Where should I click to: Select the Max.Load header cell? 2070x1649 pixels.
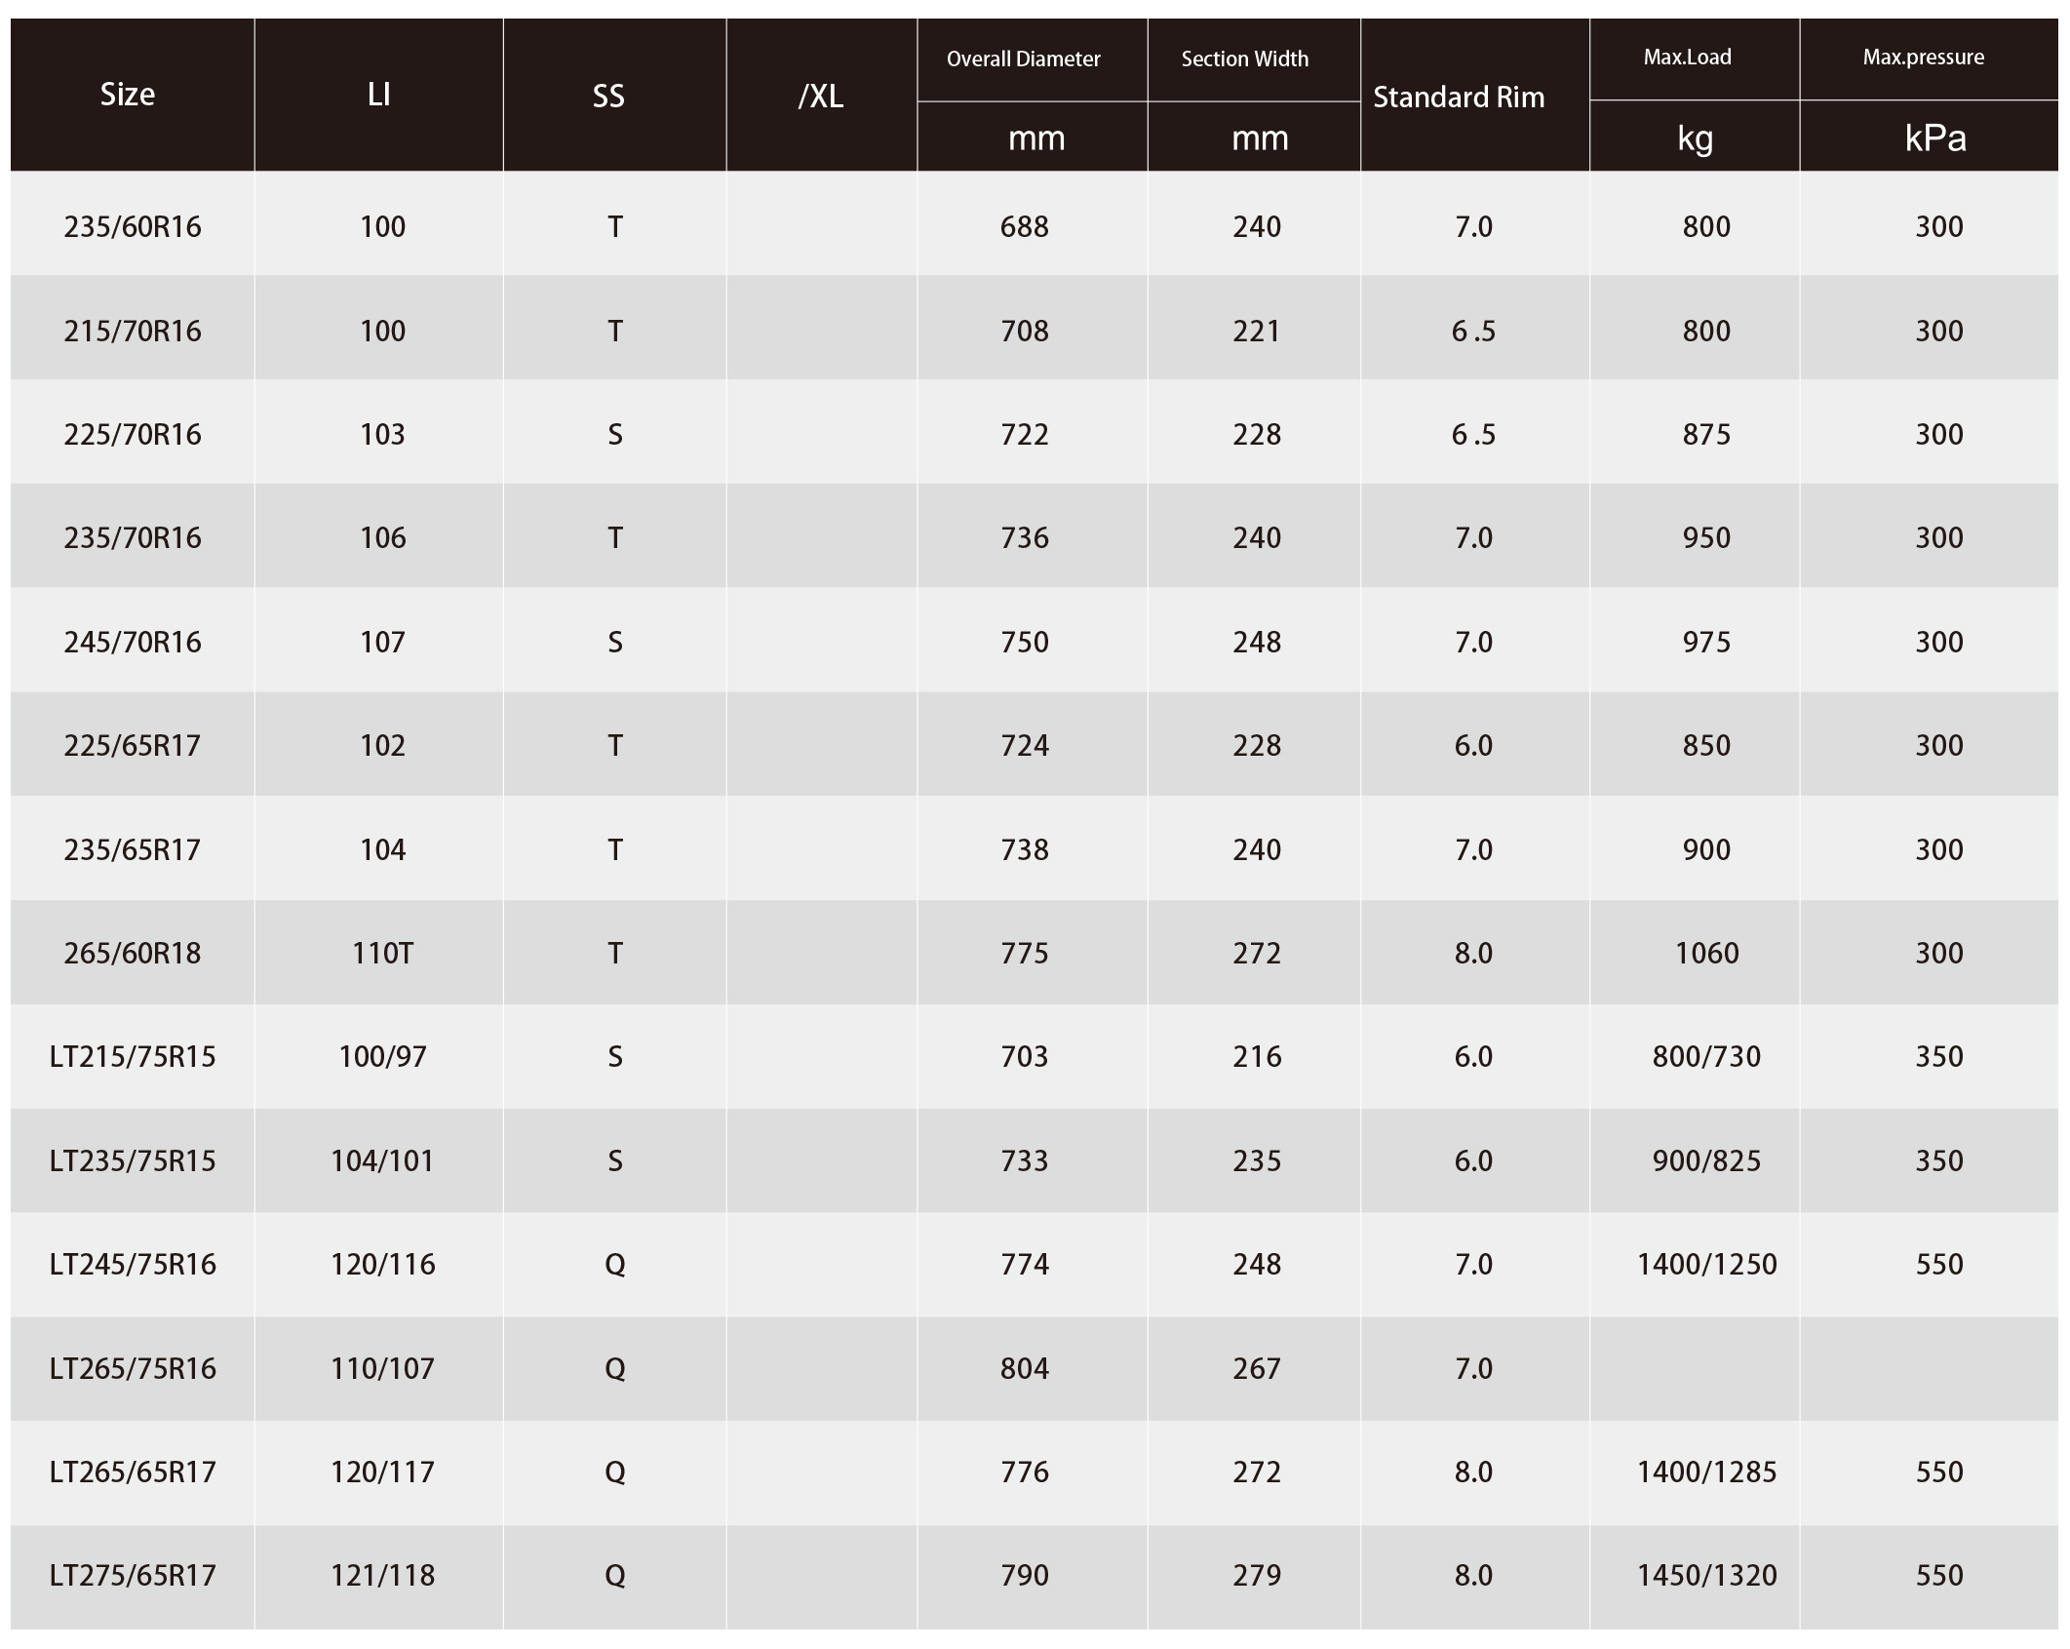click(1688, 57)
